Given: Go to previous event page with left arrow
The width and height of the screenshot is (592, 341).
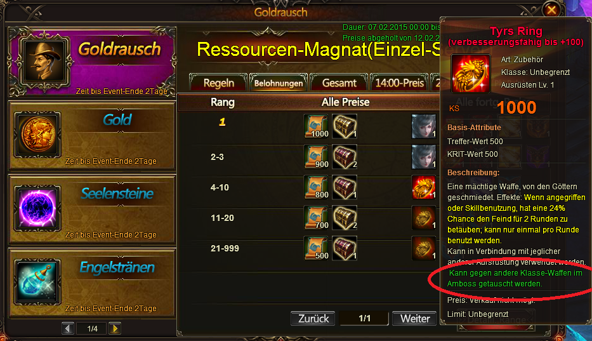Looking at the screenshot, I should 68,328.
